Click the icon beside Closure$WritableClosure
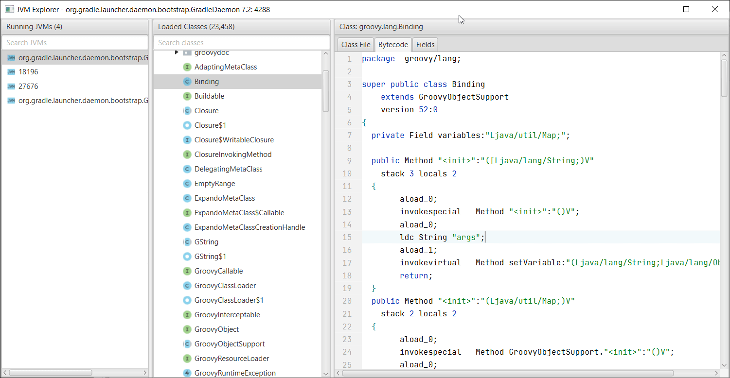Image resolution: width=730 pixels, height=378 pixels. pyautogui.click(x=187, y=140)
